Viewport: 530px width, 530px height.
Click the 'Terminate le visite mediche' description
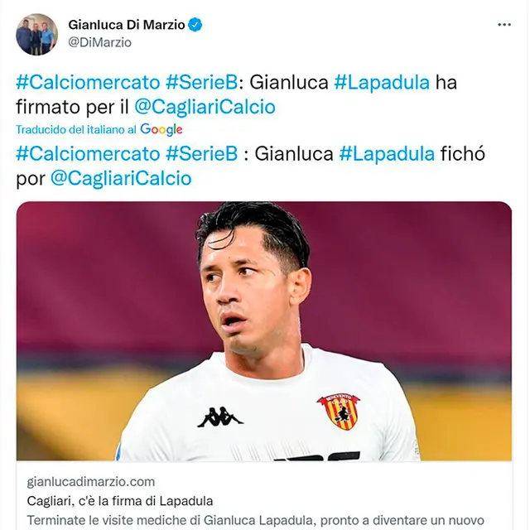click(256, 520)
